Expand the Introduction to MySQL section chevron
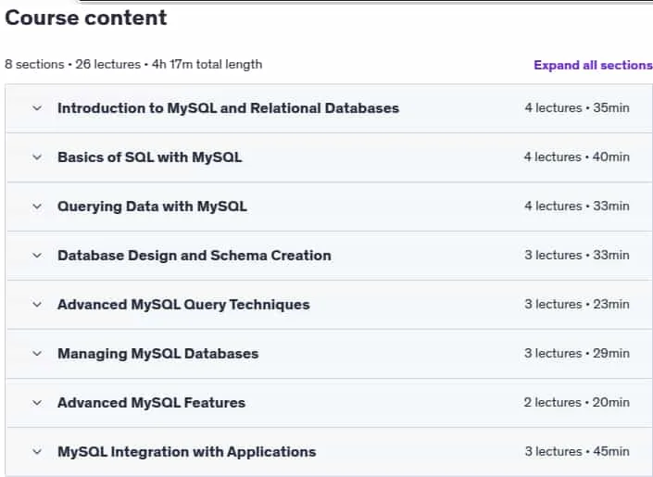The width and height of the screenshot is (653, 477). coord(37,108)
